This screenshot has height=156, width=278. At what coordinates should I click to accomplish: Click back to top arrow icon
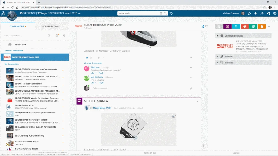pyautogui.click(x=204, y=145)
